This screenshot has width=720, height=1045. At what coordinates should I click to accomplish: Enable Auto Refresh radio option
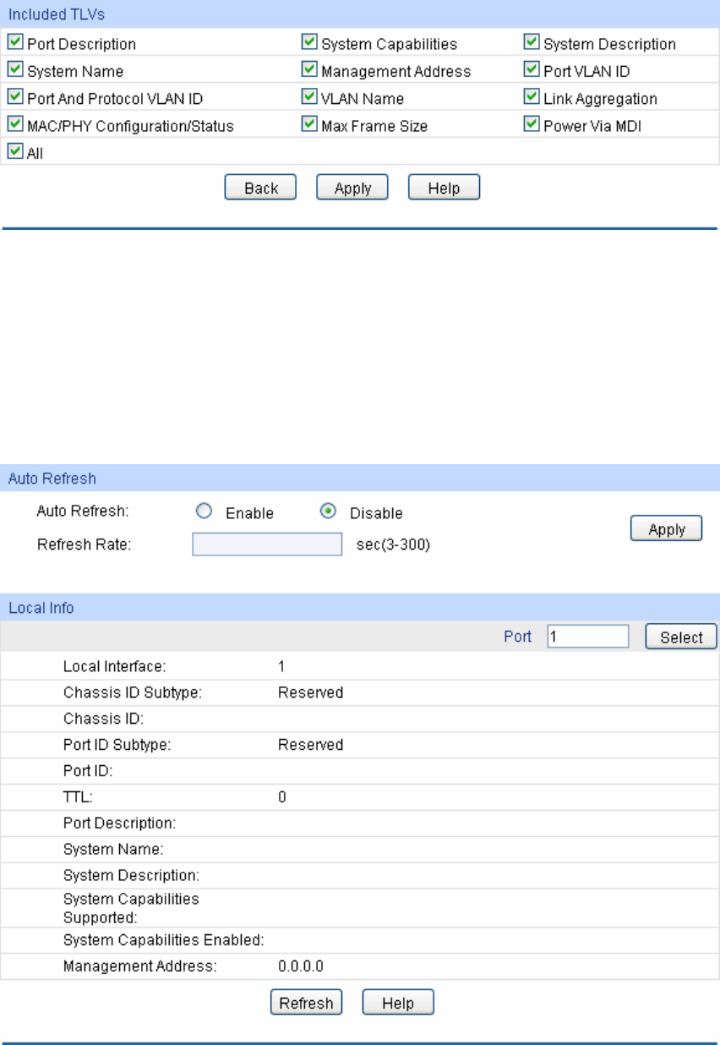(x=202, y=512)
